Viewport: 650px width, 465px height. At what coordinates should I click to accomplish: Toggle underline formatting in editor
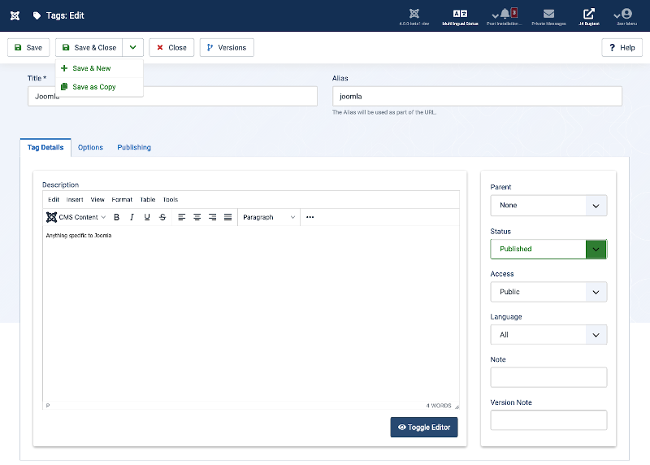tap(147, 217)
